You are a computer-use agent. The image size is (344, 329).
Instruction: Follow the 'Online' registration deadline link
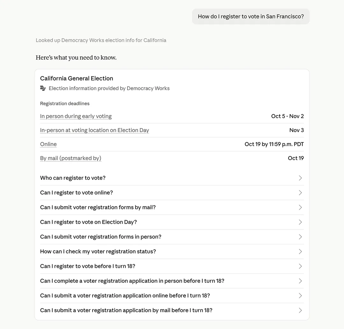48,144
